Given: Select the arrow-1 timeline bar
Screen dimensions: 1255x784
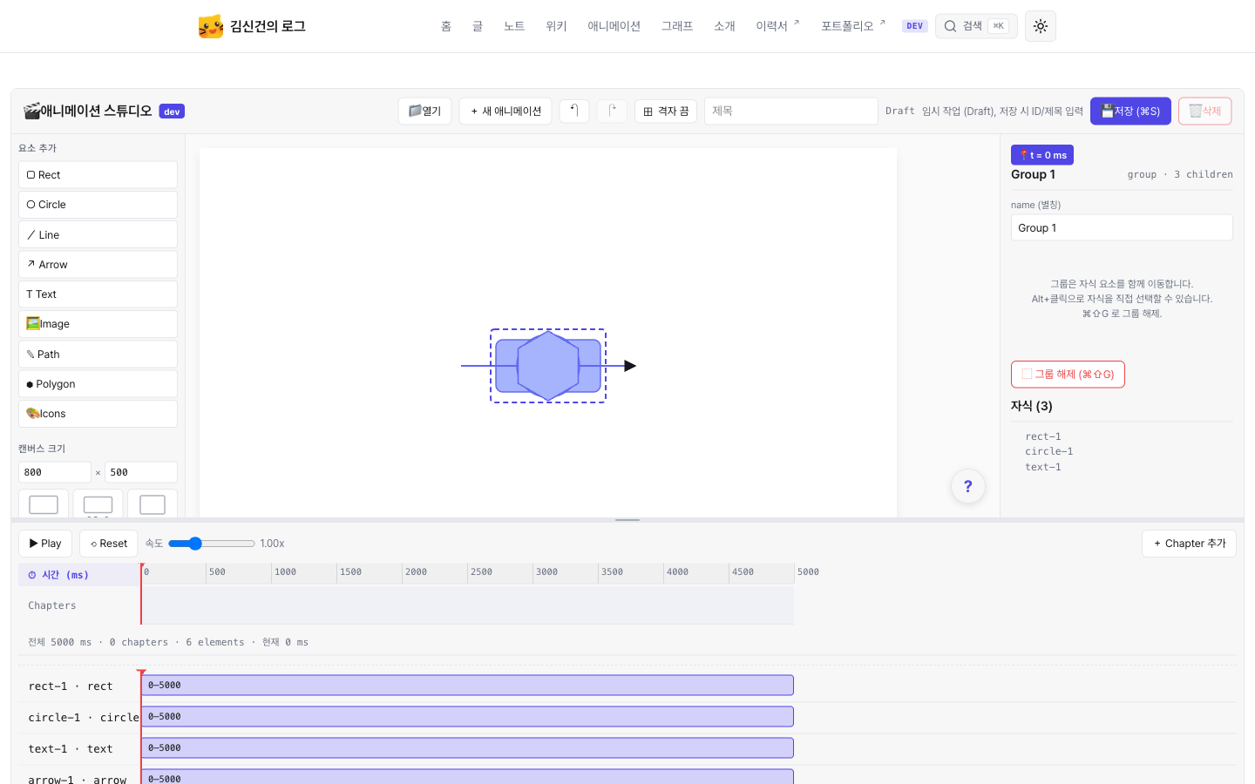Looking at the screenshot, I should [467, 777].
